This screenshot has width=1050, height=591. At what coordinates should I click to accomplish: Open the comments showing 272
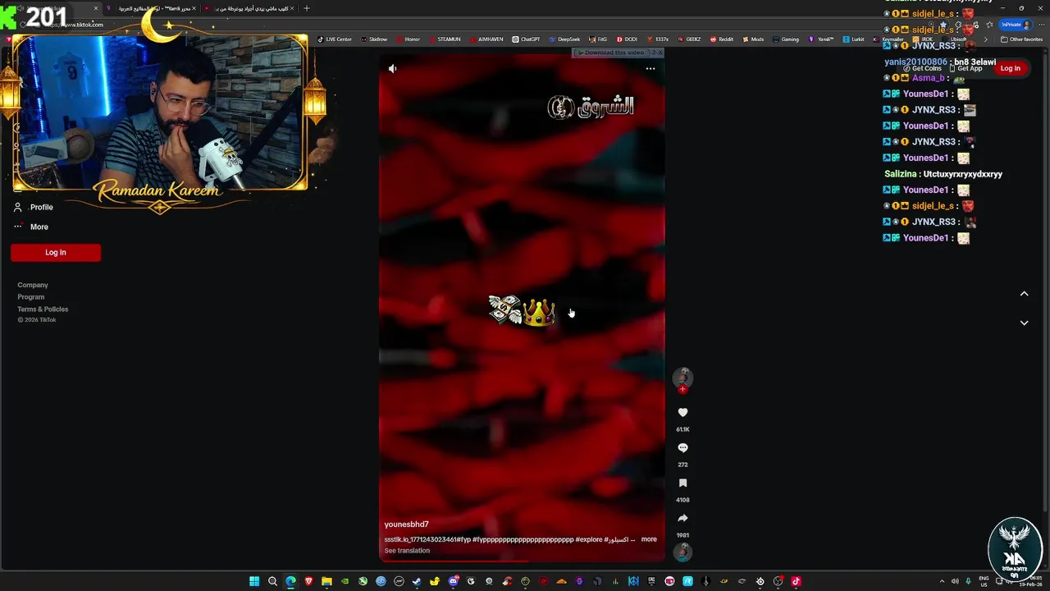(x=682, y=448)
